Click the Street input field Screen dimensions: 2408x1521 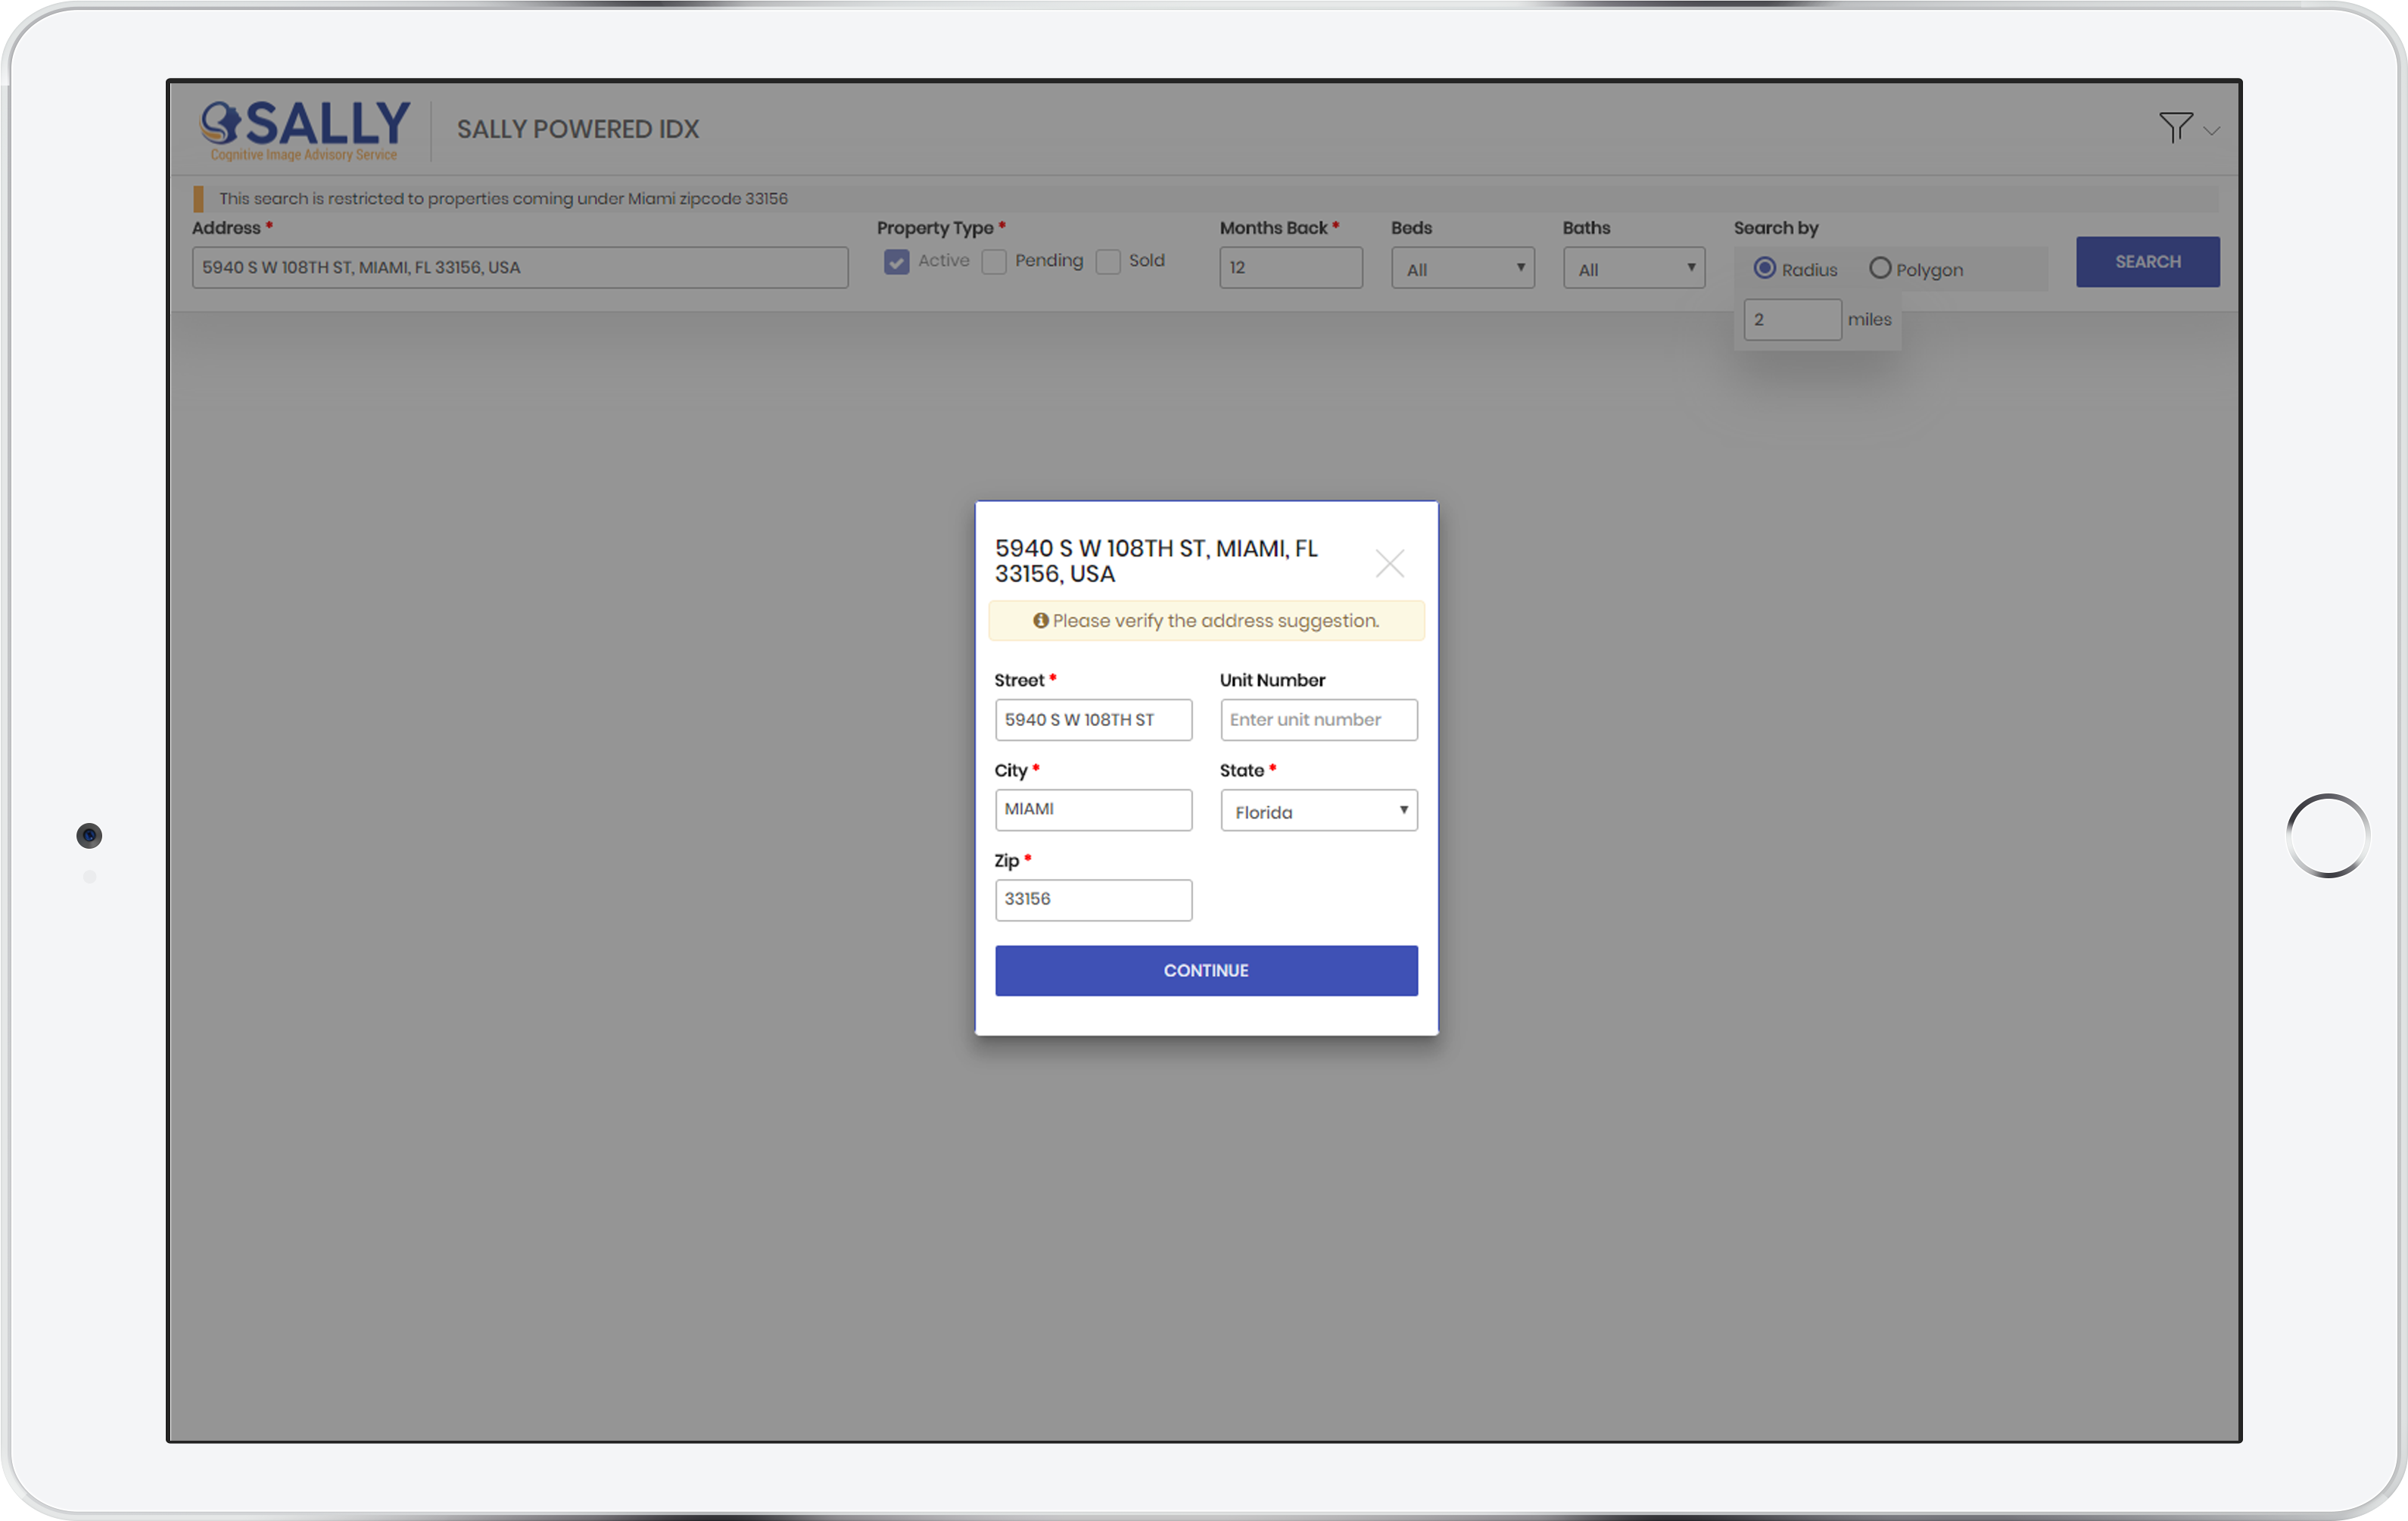(x=1093, y=720)
